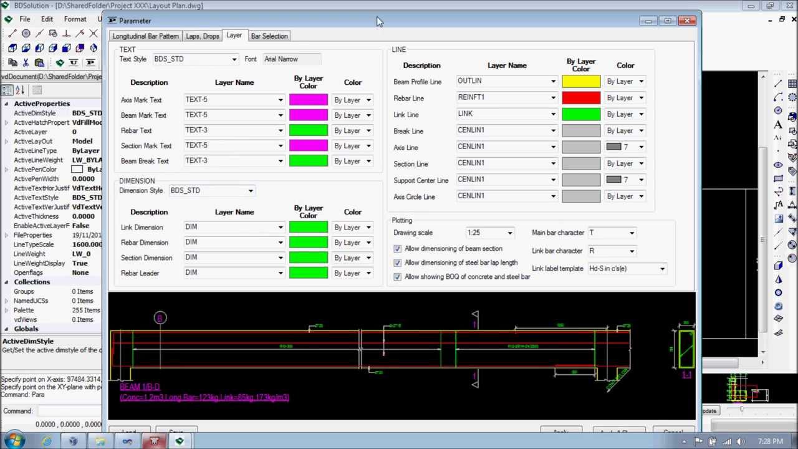Open Drawing scale 1:25 dropdown

pos(509,233)
